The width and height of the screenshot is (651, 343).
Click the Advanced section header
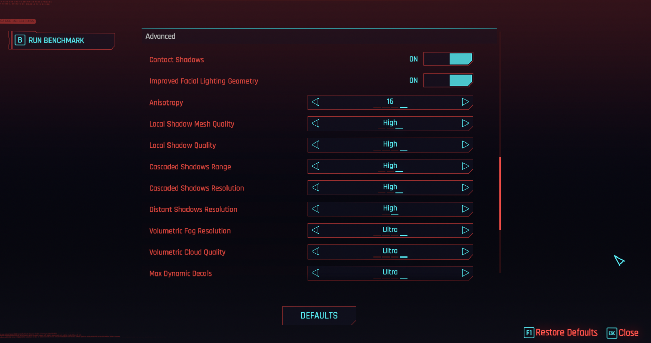tap(160, 36)
